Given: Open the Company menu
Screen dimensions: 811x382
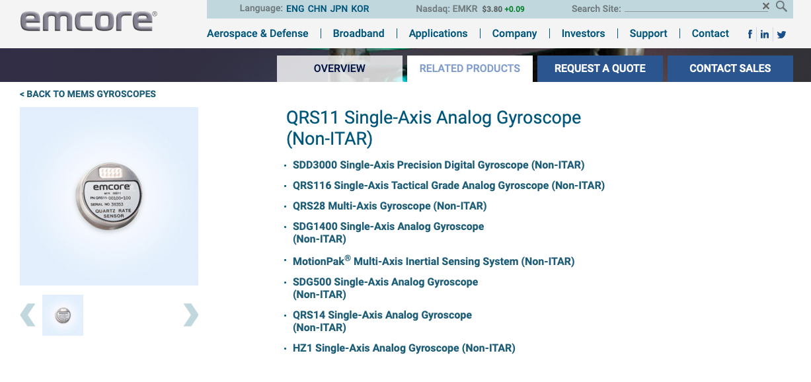Looking at the screenshot, I should 515,34.
